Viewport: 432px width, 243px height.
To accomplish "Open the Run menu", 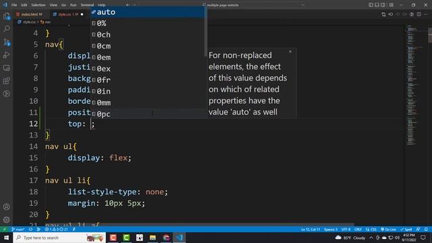I will pyautogui.click(x=73, y=5).
